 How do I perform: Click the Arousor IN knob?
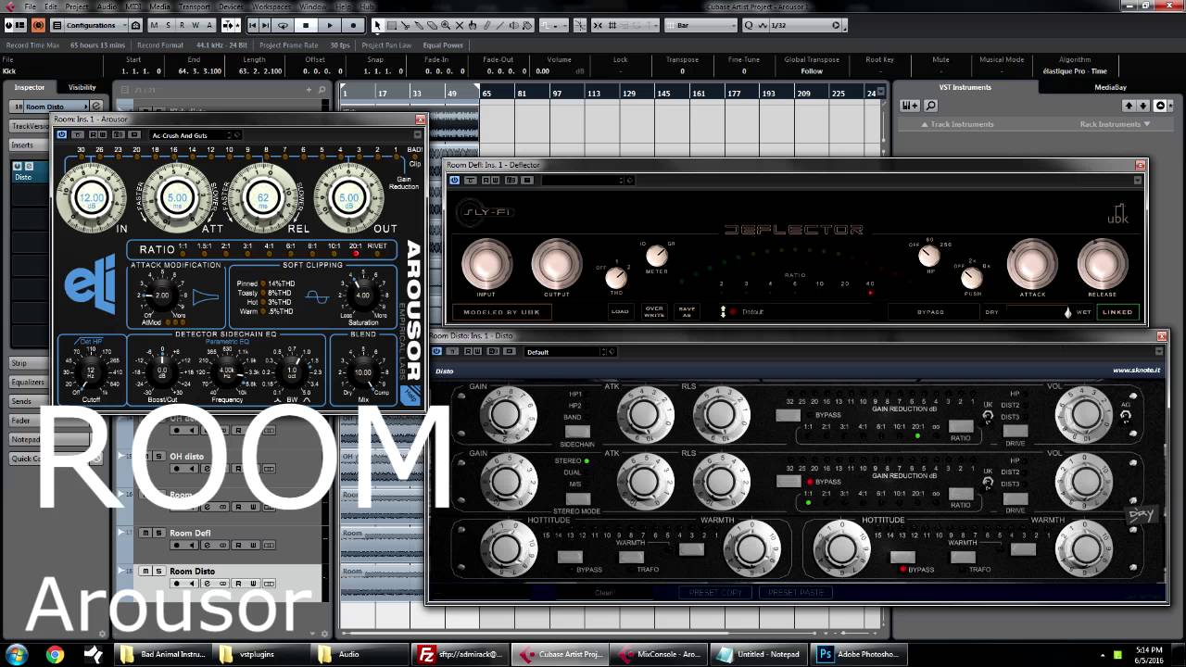click(x=91, y=197)
